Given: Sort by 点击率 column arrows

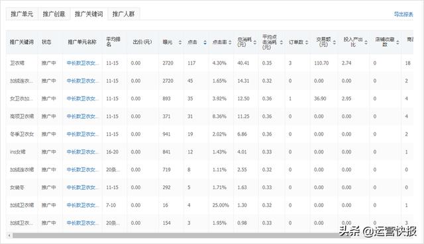Looking at the screenshot, I should (230, 42).
